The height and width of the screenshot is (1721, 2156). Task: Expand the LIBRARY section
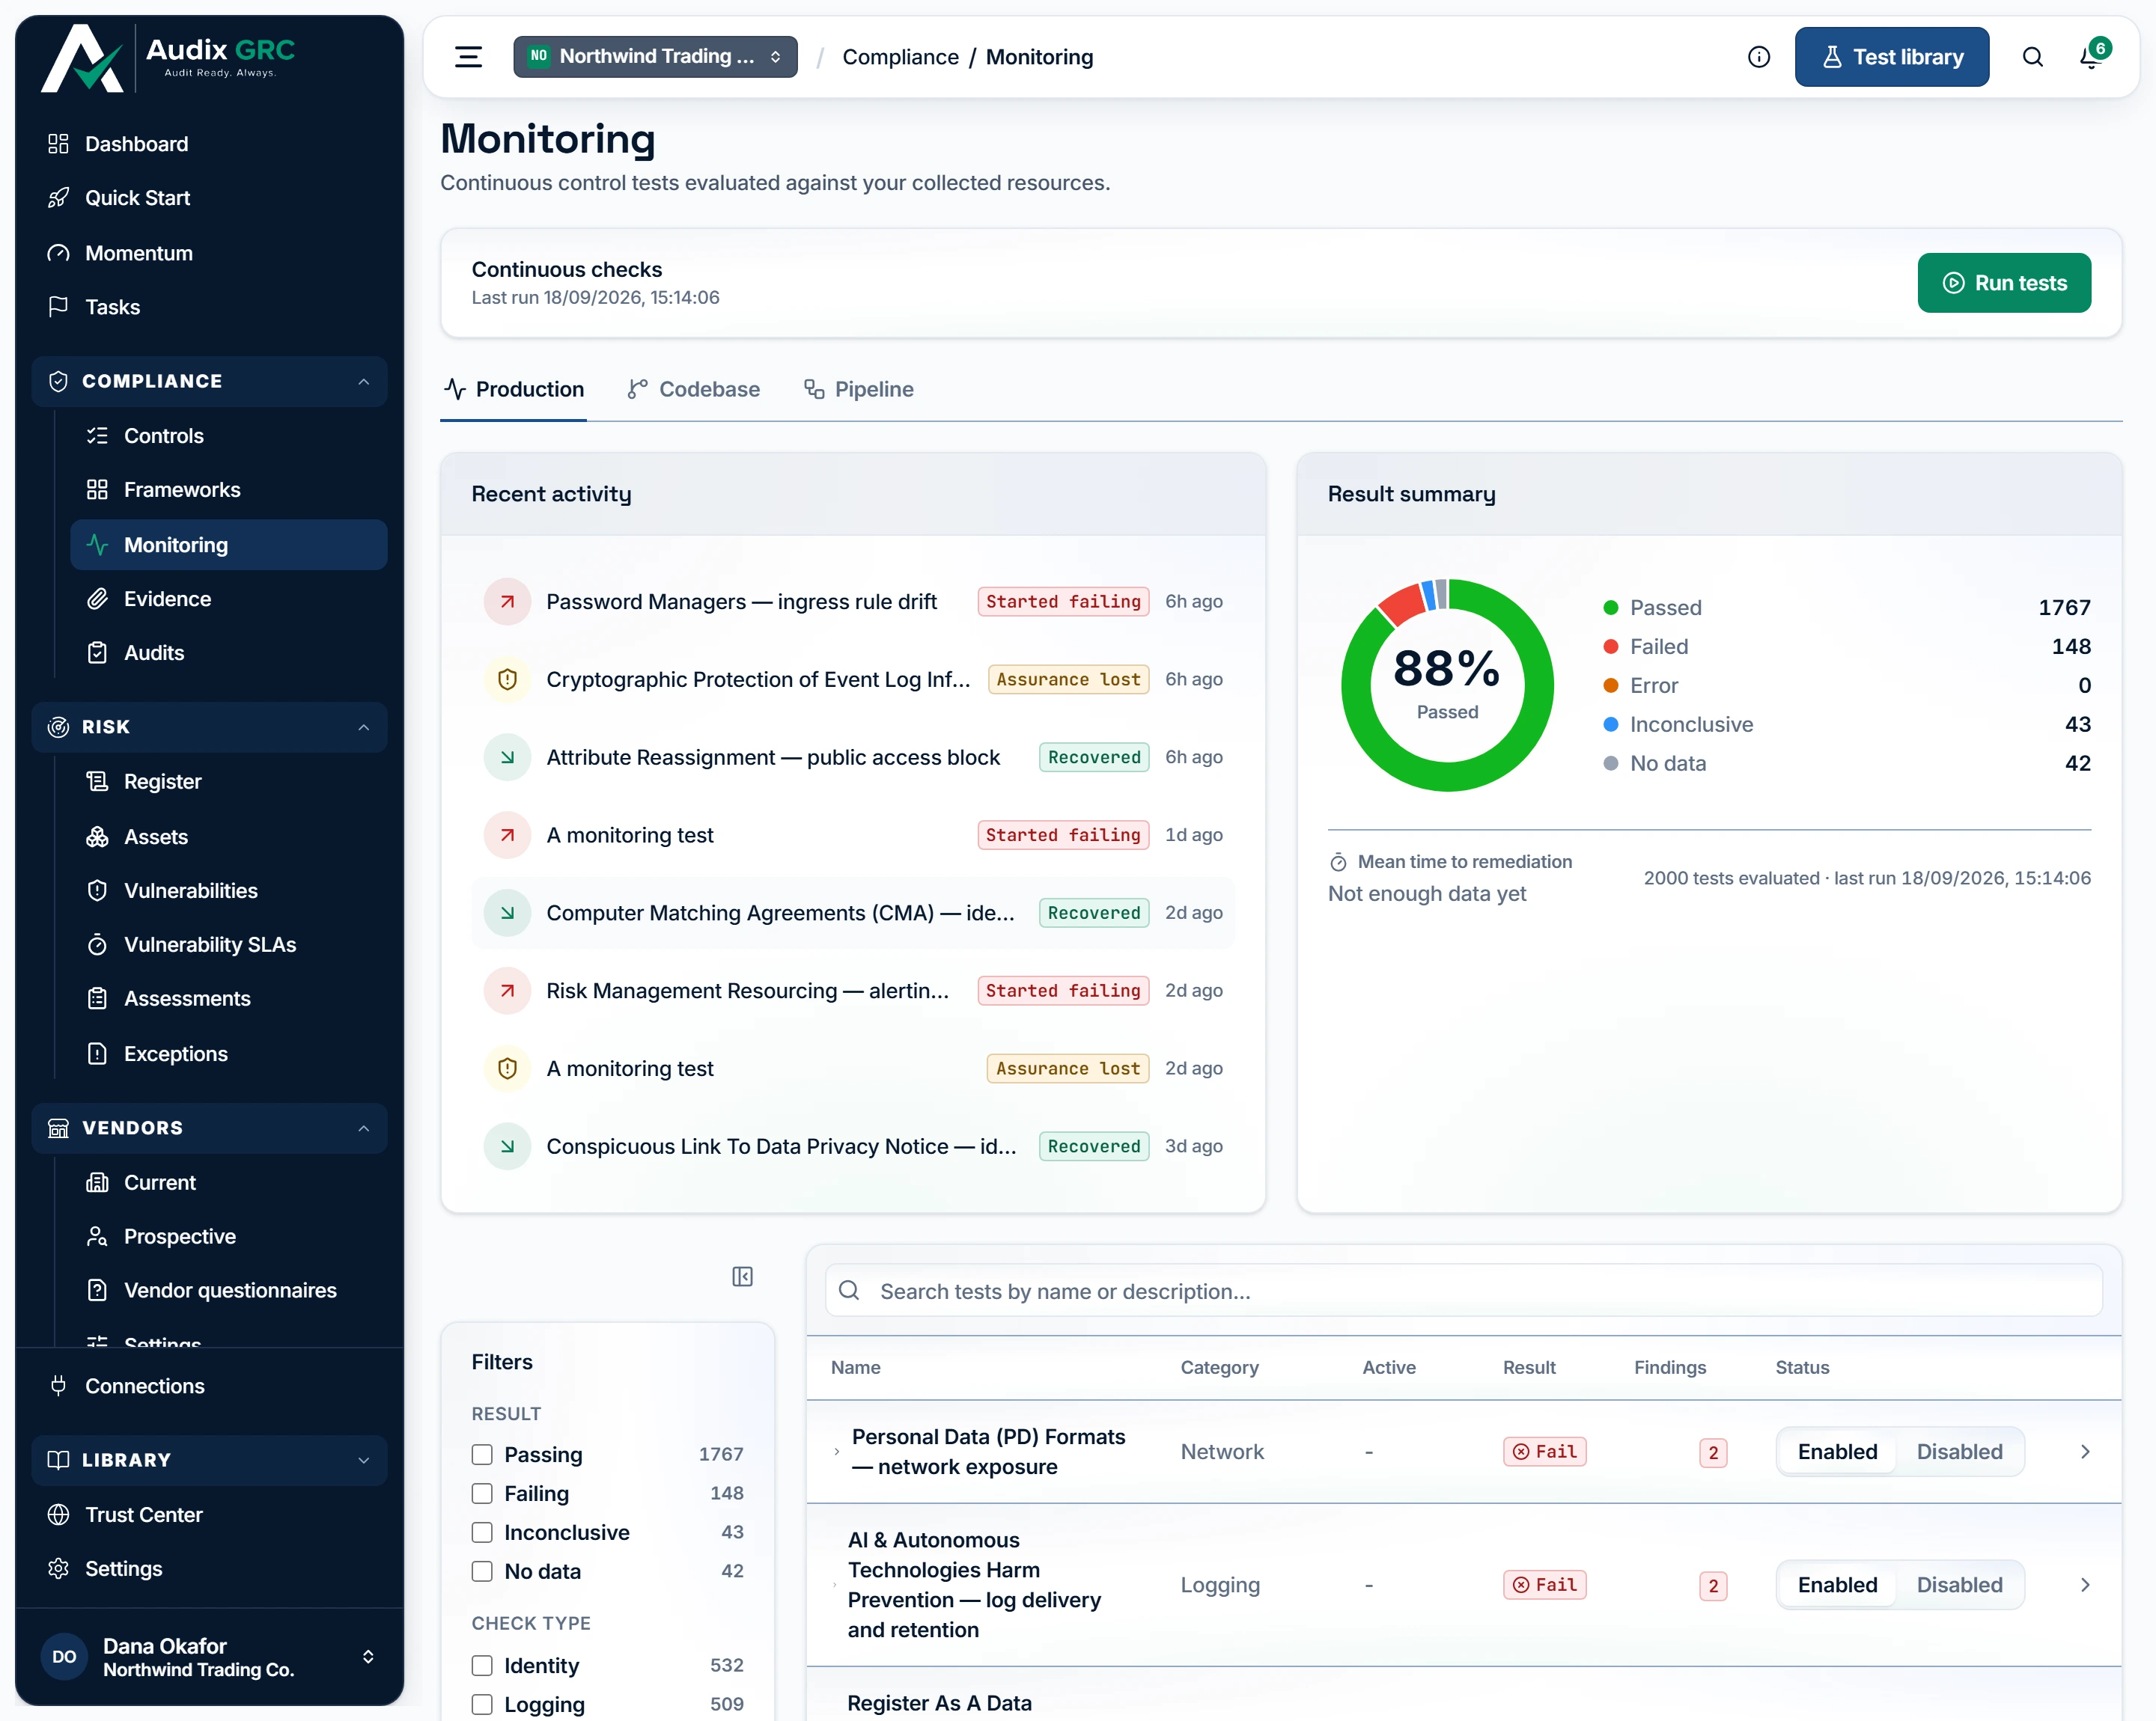tap(209, 1460)
